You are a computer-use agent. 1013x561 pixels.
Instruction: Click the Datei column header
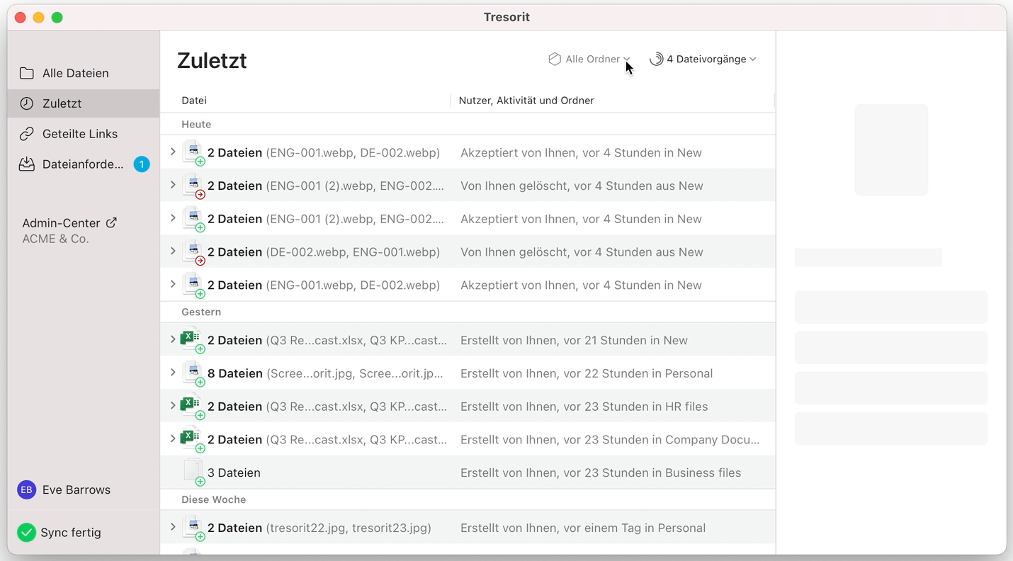point(194,101)
